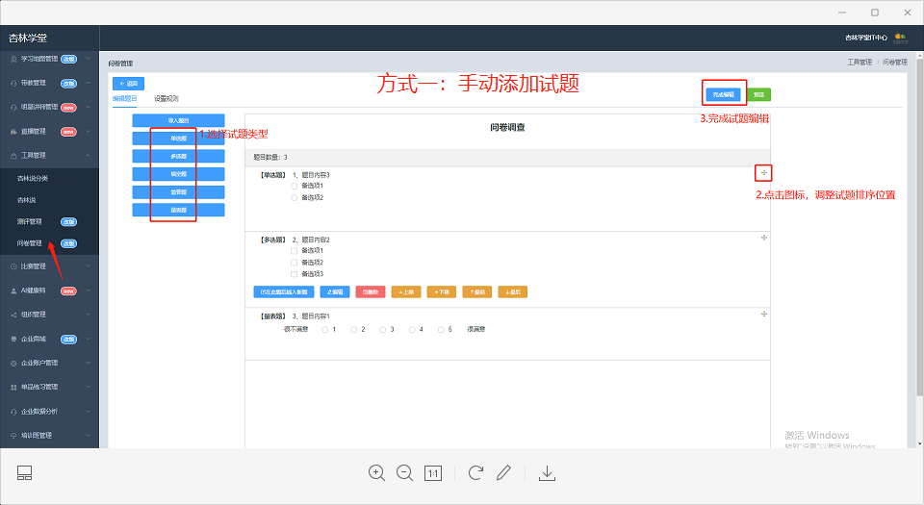Select rating 3 radio in the scale question

point(382,330)
